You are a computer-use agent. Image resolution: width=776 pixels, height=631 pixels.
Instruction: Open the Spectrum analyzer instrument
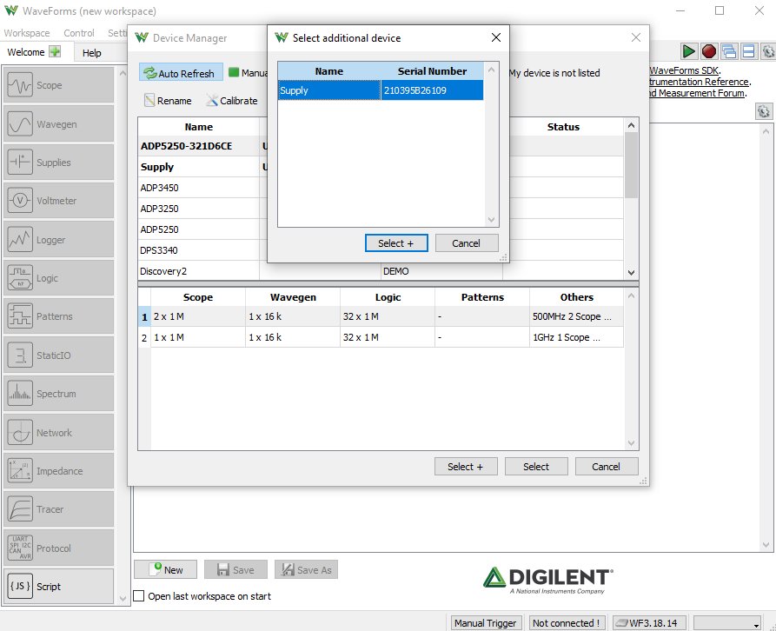[58, 394]
